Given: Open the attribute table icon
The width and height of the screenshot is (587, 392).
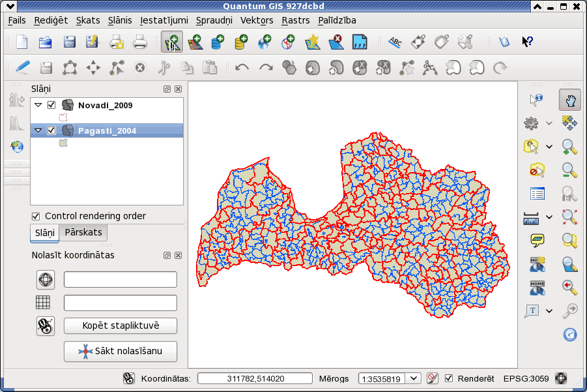Looking at the screenshot, I should coord(537,194).
